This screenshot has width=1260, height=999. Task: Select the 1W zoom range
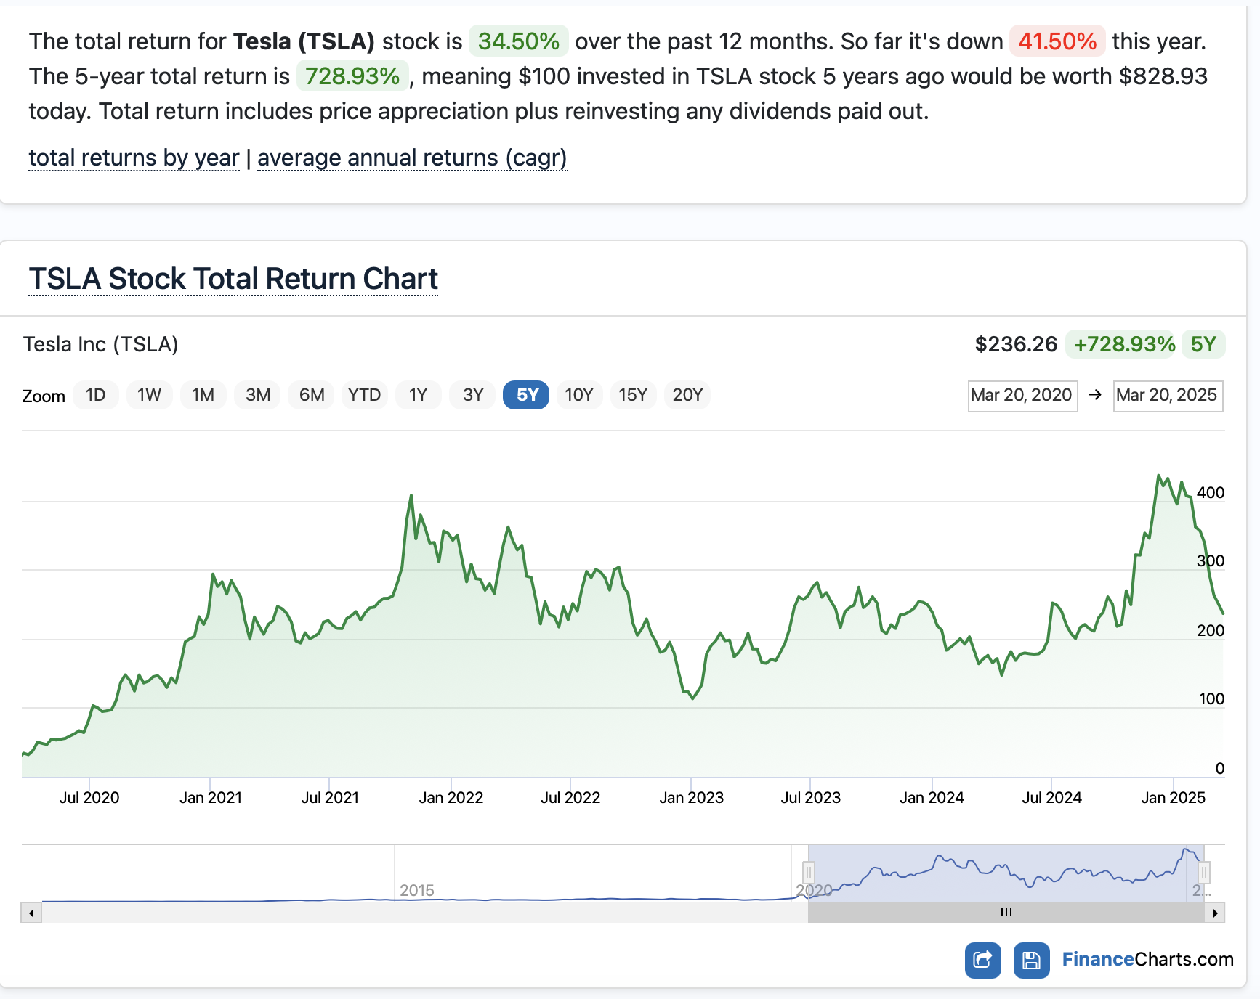tap(149, 395)
